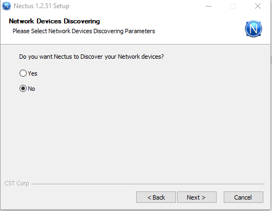Click the "Nectus 1.2.51 Setup" title text
This screenshot has height=211, width=272.
(41, 6)
